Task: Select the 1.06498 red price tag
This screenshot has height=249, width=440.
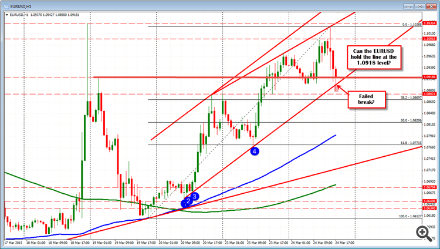Action: tap(429, 201)
